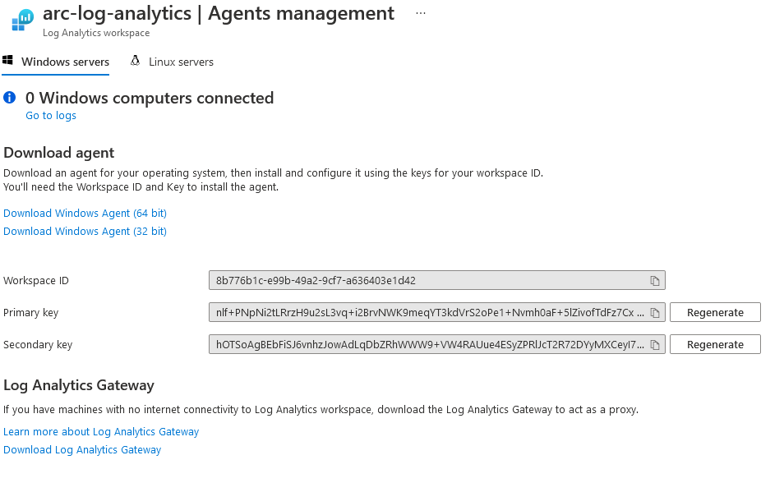Screen dimensions: 784x492
Task: Switch to the Windows servers tab
Action: coord(56,62)
